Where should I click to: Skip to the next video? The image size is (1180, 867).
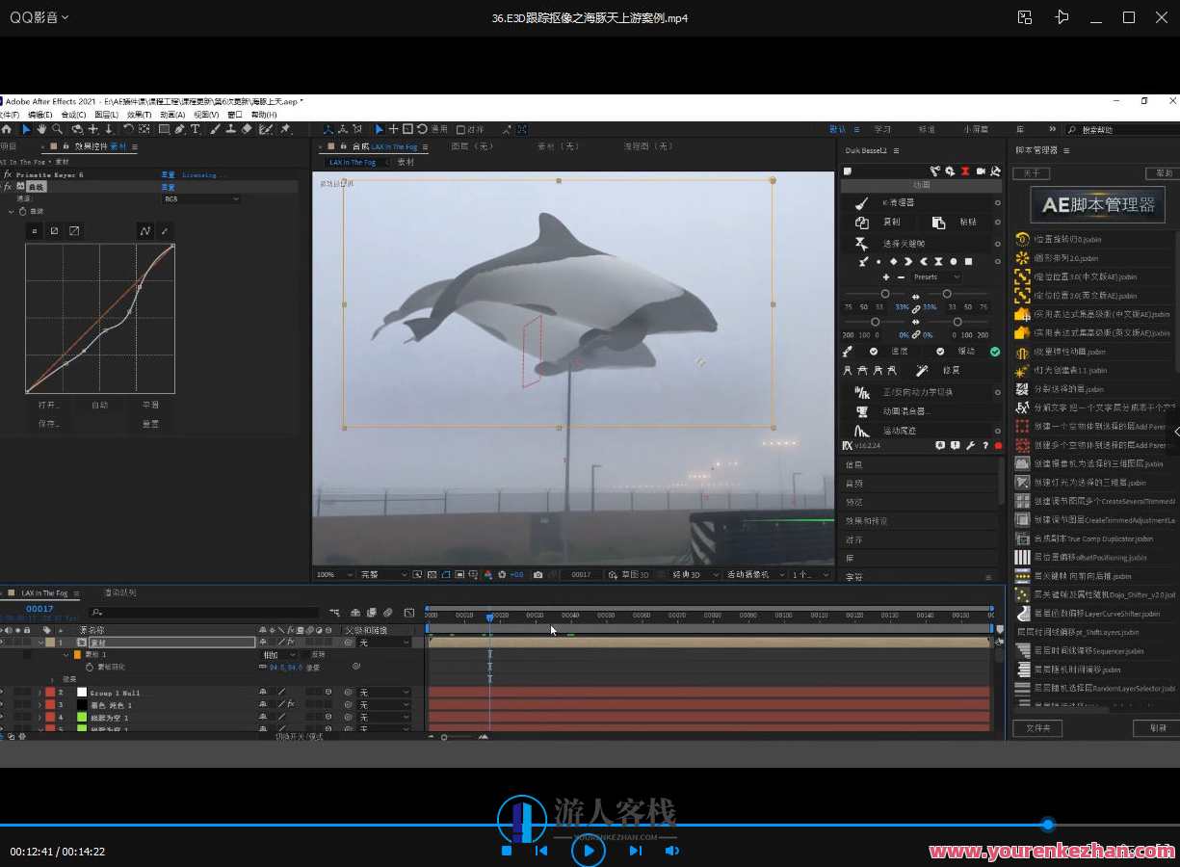(635, 851)
